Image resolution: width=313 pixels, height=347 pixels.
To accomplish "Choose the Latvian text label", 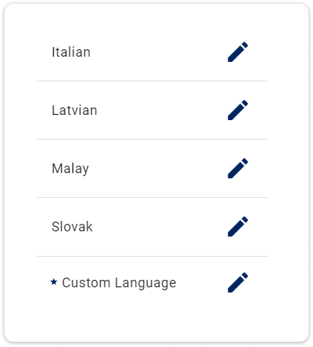I will [75, 110].
